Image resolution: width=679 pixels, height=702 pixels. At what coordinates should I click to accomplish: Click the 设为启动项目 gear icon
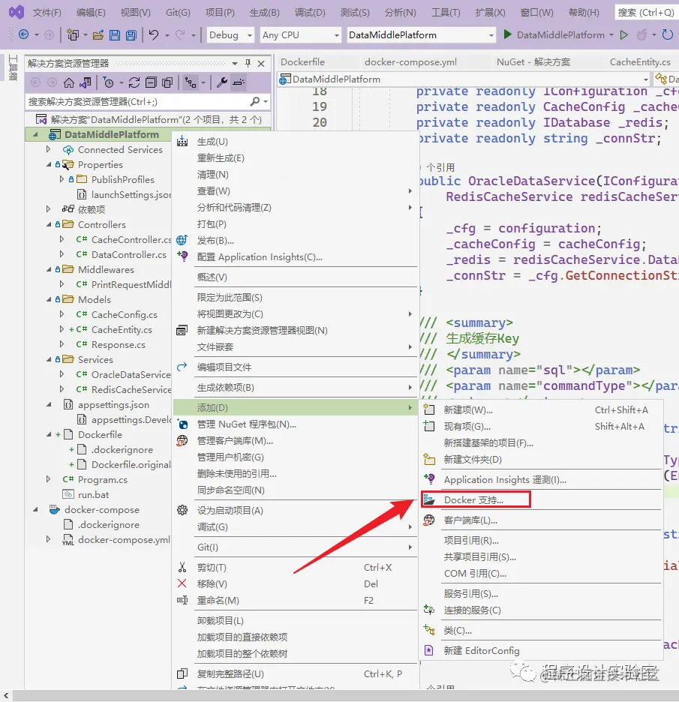[182, 510]
